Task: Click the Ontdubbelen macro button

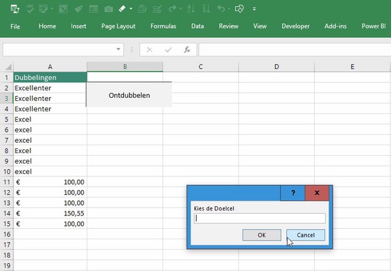Action: (x=129, y=95)
